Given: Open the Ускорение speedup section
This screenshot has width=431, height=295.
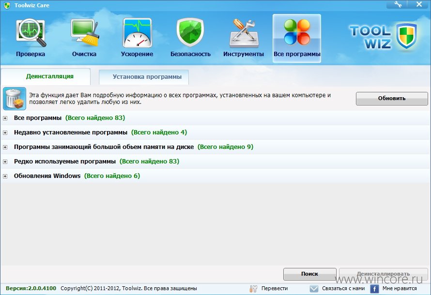Looking at the screenshot, I should pyautogui.click(x=137, y=38).
